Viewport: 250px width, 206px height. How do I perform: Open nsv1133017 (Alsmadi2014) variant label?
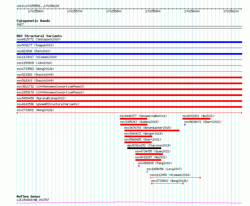pyautogui.click(x=37, y=57)
